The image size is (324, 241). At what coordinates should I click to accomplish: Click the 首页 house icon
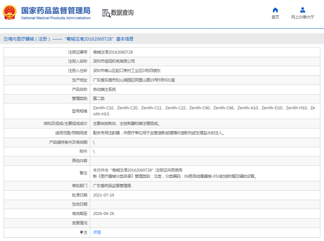[x=275, y=10]
